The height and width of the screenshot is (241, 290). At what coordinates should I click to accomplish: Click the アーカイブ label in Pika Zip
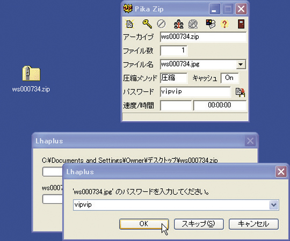coord(139,37)
